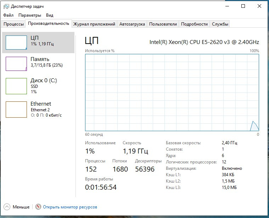The image size is (269, 218).
Task: Switch to the Журнал приложений tab
Action: [x=94, y=24]
